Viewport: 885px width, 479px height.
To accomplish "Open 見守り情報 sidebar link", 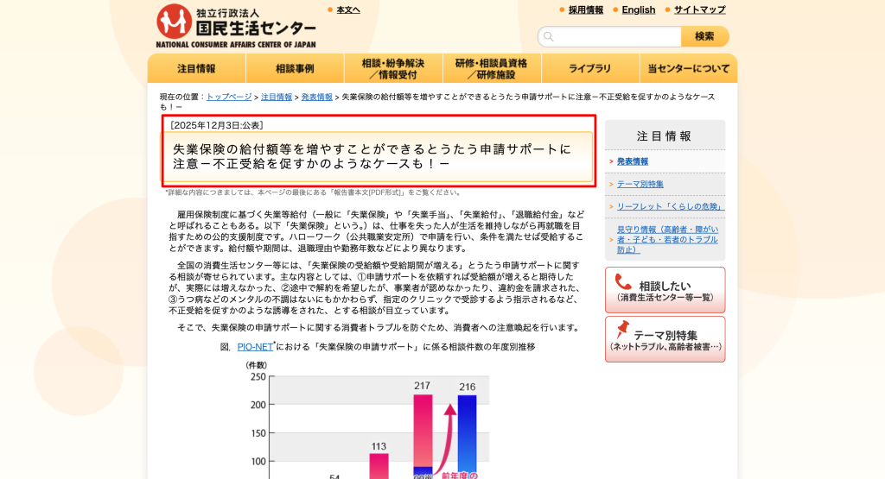I will point(667,240).
